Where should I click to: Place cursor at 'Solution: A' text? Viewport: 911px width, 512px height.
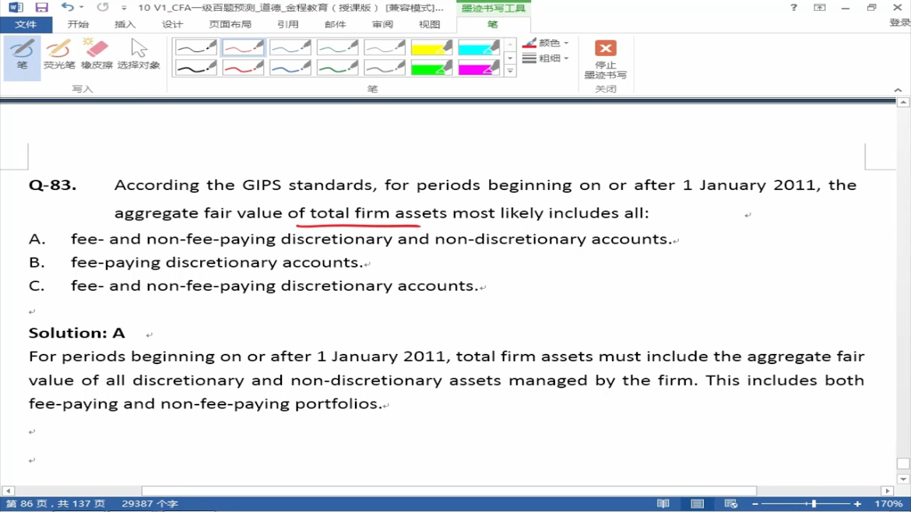tap(76, 332)
